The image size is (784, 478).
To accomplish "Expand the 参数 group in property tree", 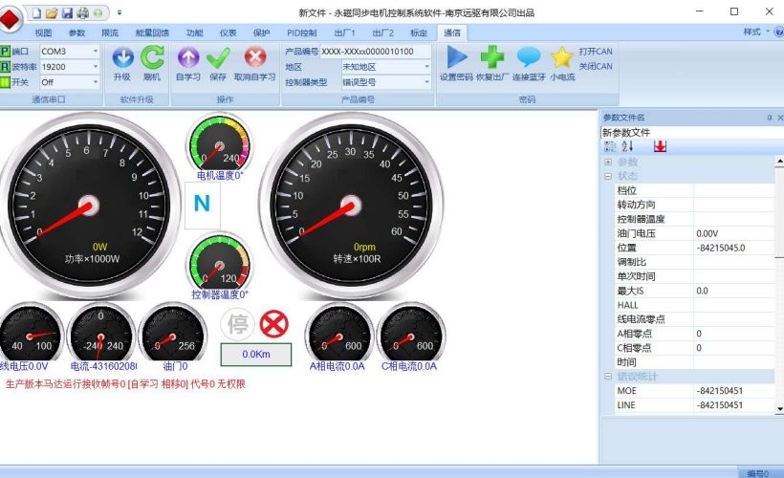I will [x=608, y=162].
